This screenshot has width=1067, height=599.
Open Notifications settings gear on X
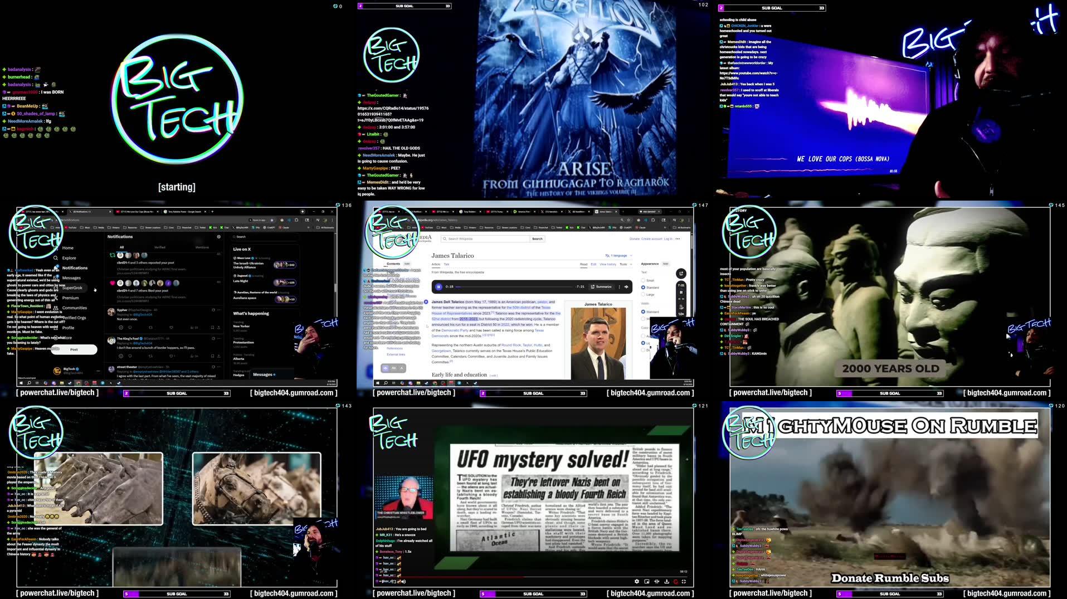(x=219, y=237)
